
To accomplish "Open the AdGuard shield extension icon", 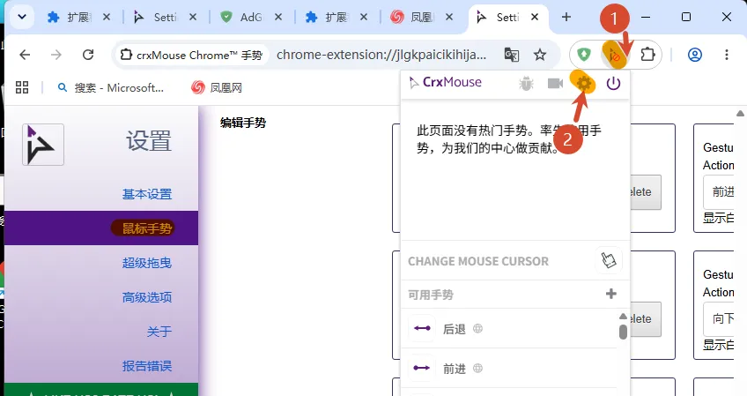I will 584,55.
